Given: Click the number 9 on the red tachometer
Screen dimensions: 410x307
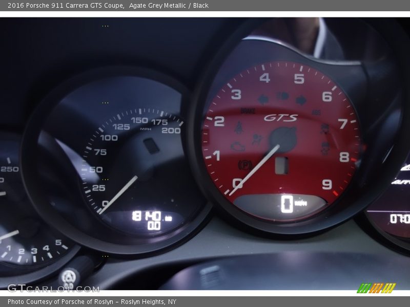Looking at the screenshot, I should [x=327, y=184].
